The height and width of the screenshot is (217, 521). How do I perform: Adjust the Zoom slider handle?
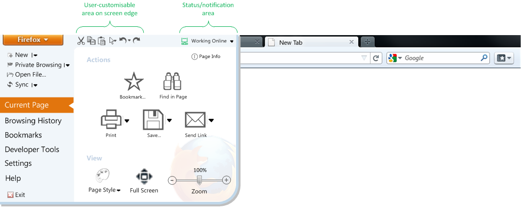click(199, 180)
